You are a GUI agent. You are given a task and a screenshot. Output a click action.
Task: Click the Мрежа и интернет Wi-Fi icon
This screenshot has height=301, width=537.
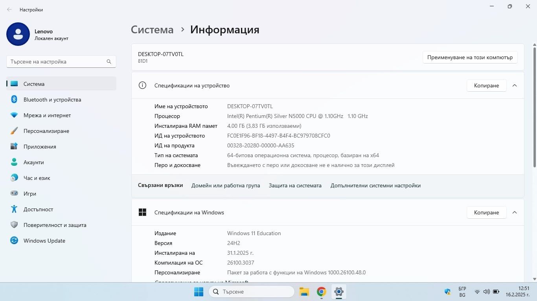click(x=14, y=115)
